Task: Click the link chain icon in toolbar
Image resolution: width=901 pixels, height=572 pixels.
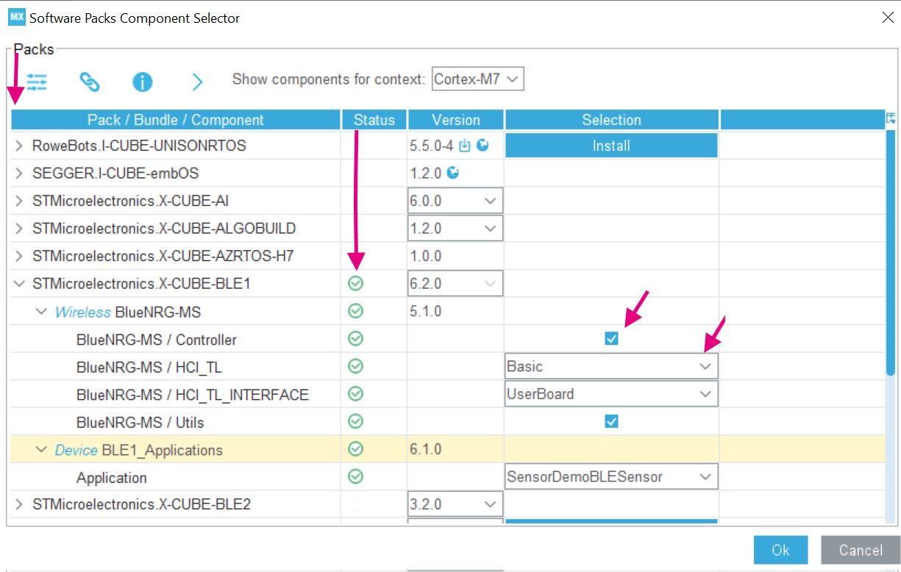Action: tap(90, 82)
